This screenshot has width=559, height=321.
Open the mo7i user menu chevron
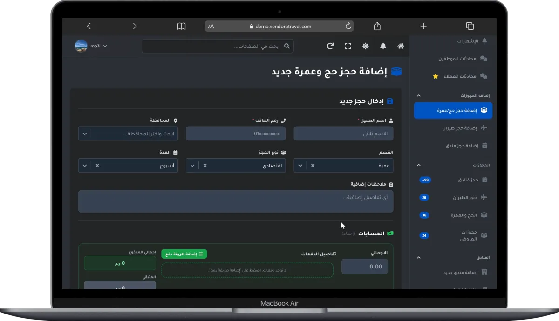(x=105, y=46)
